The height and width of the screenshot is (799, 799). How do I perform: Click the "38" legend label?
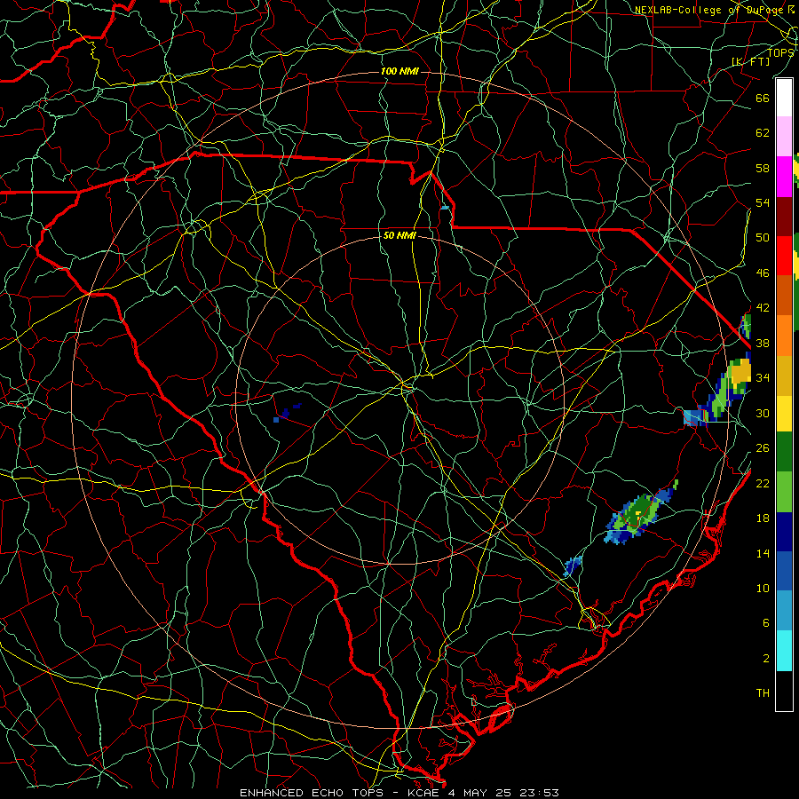[x=763, y=343]
